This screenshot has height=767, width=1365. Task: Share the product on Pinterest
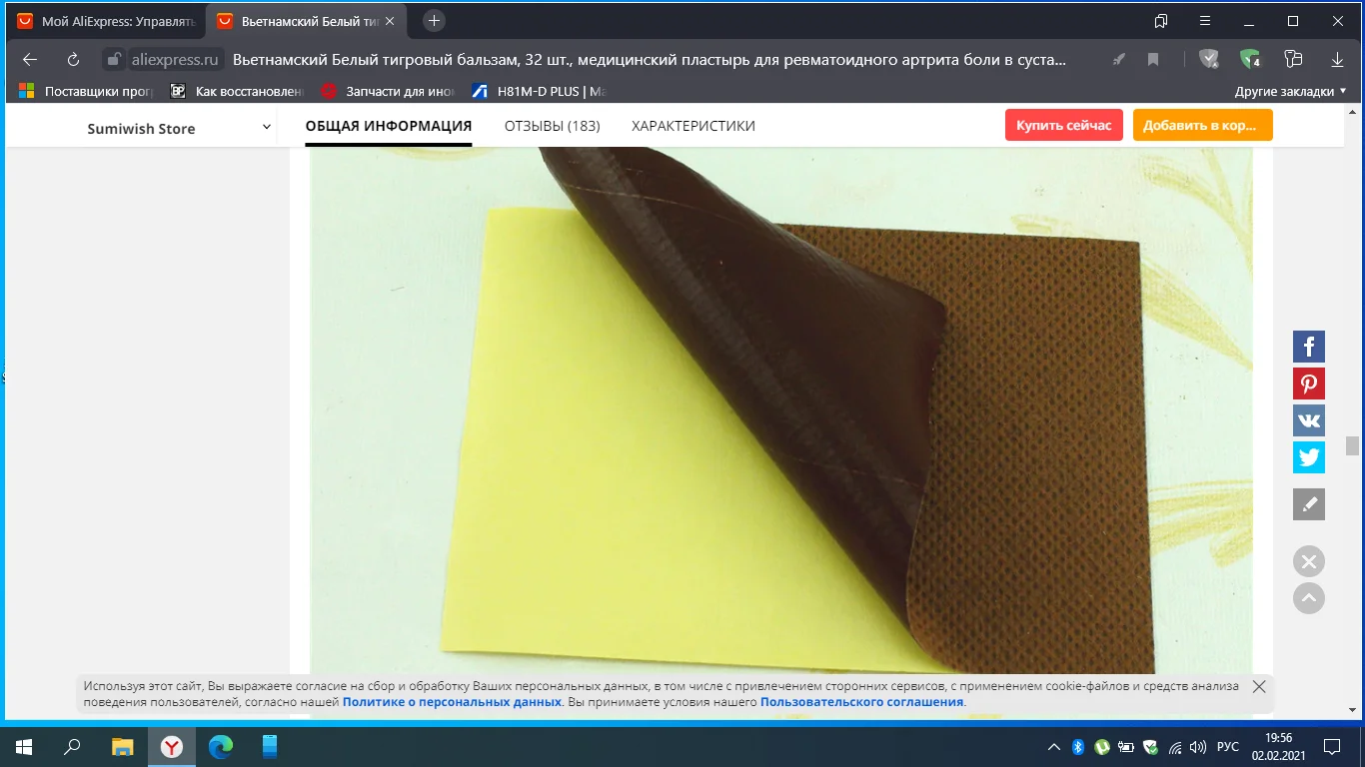[1309, 383]
